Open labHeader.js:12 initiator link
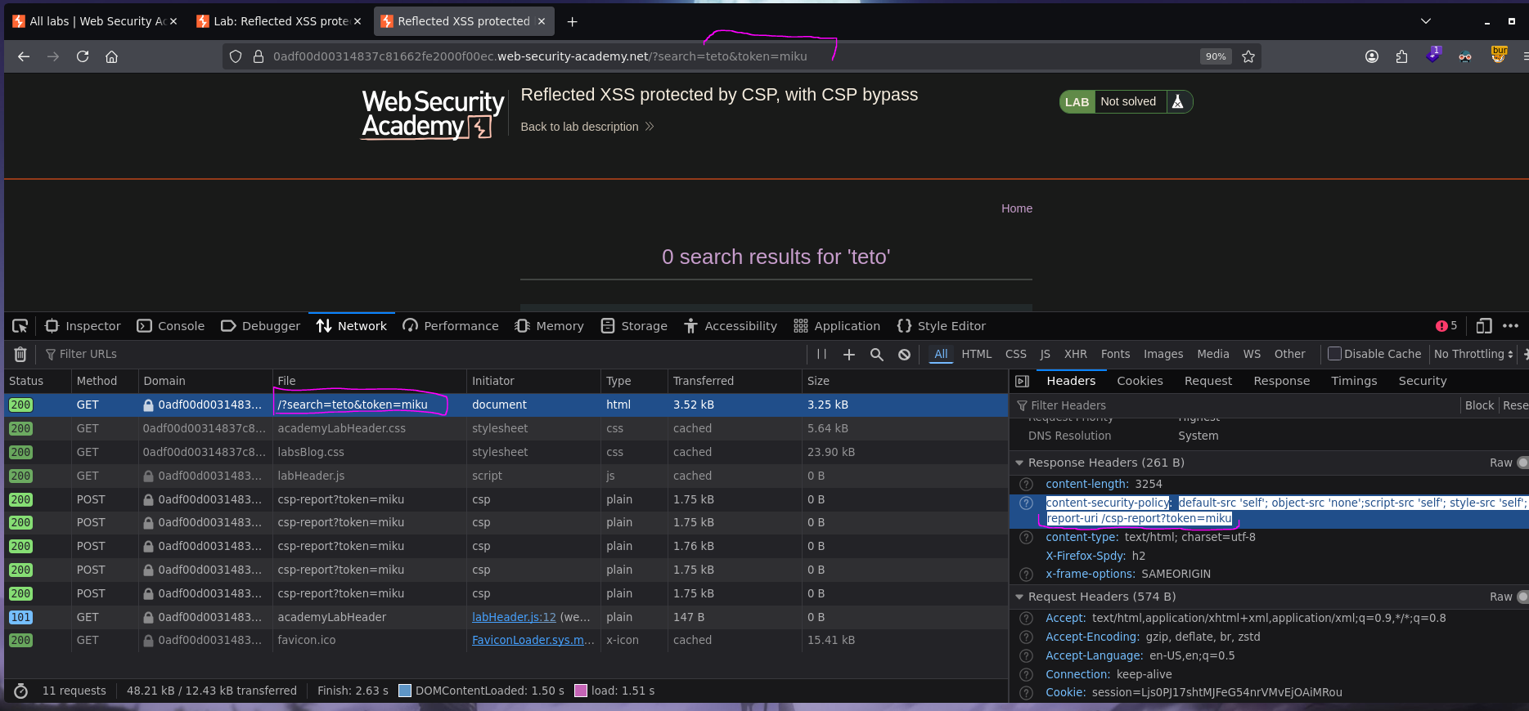Image resolution: width=1529 pixels, height=711 pixels. pos(514,617)
